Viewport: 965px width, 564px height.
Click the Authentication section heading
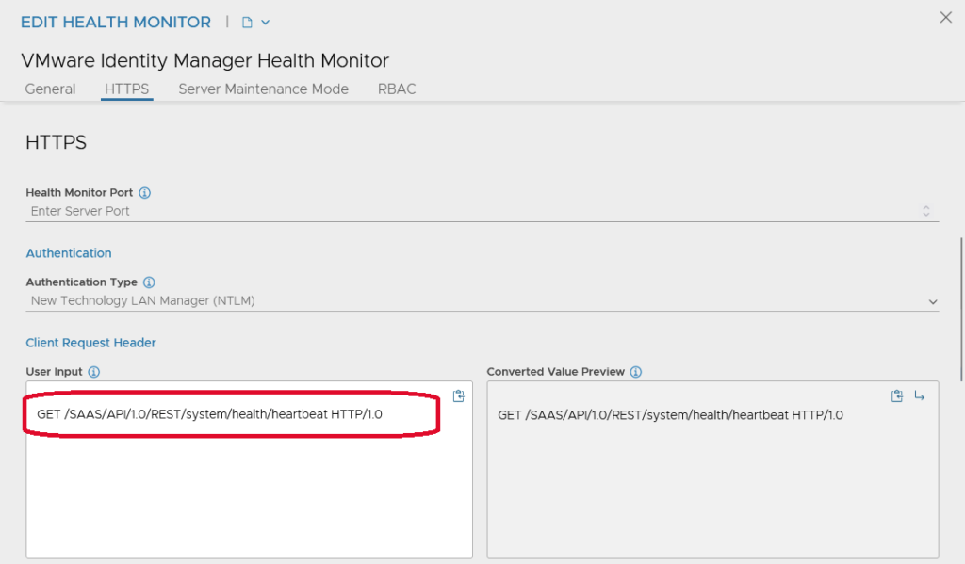click(69, 253)
